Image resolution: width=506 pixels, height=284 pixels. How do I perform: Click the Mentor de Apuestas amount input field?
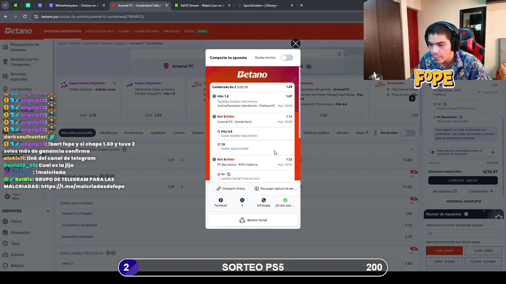coord(463,233)
